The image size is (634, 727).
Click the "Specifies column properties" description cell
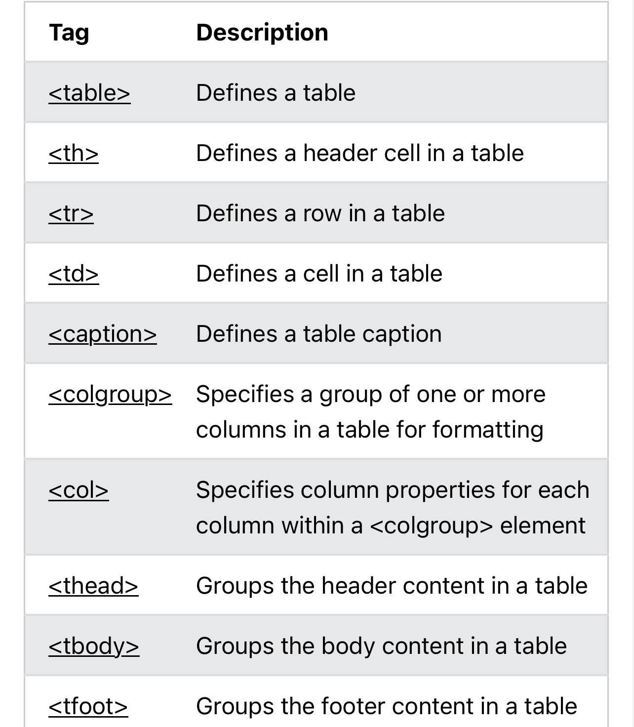[392, 507]
